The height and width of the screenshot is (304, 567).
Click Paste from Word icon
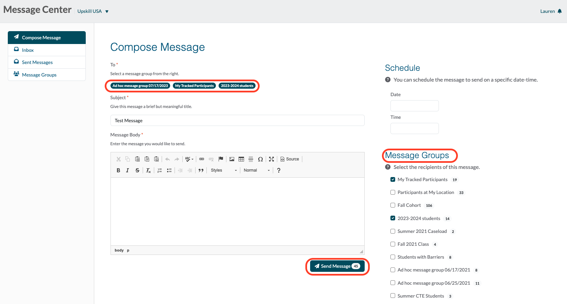pos(156,159)
